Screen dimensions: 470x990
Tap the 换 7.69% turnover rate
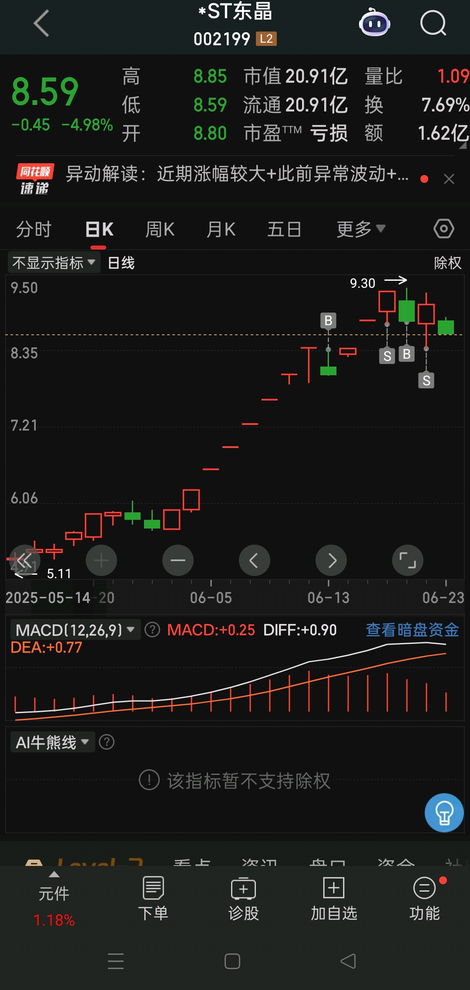(x=417, y=104)
